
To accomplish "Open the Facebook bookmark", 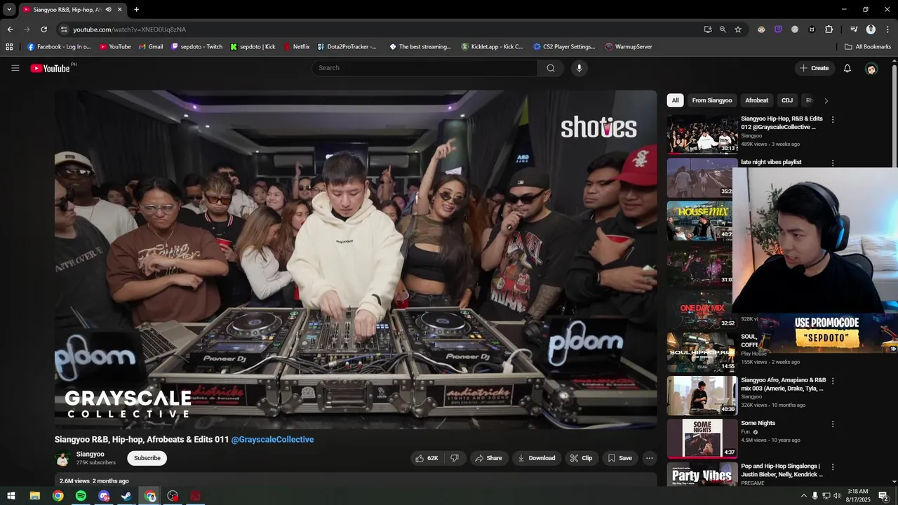I will [59, 47].
